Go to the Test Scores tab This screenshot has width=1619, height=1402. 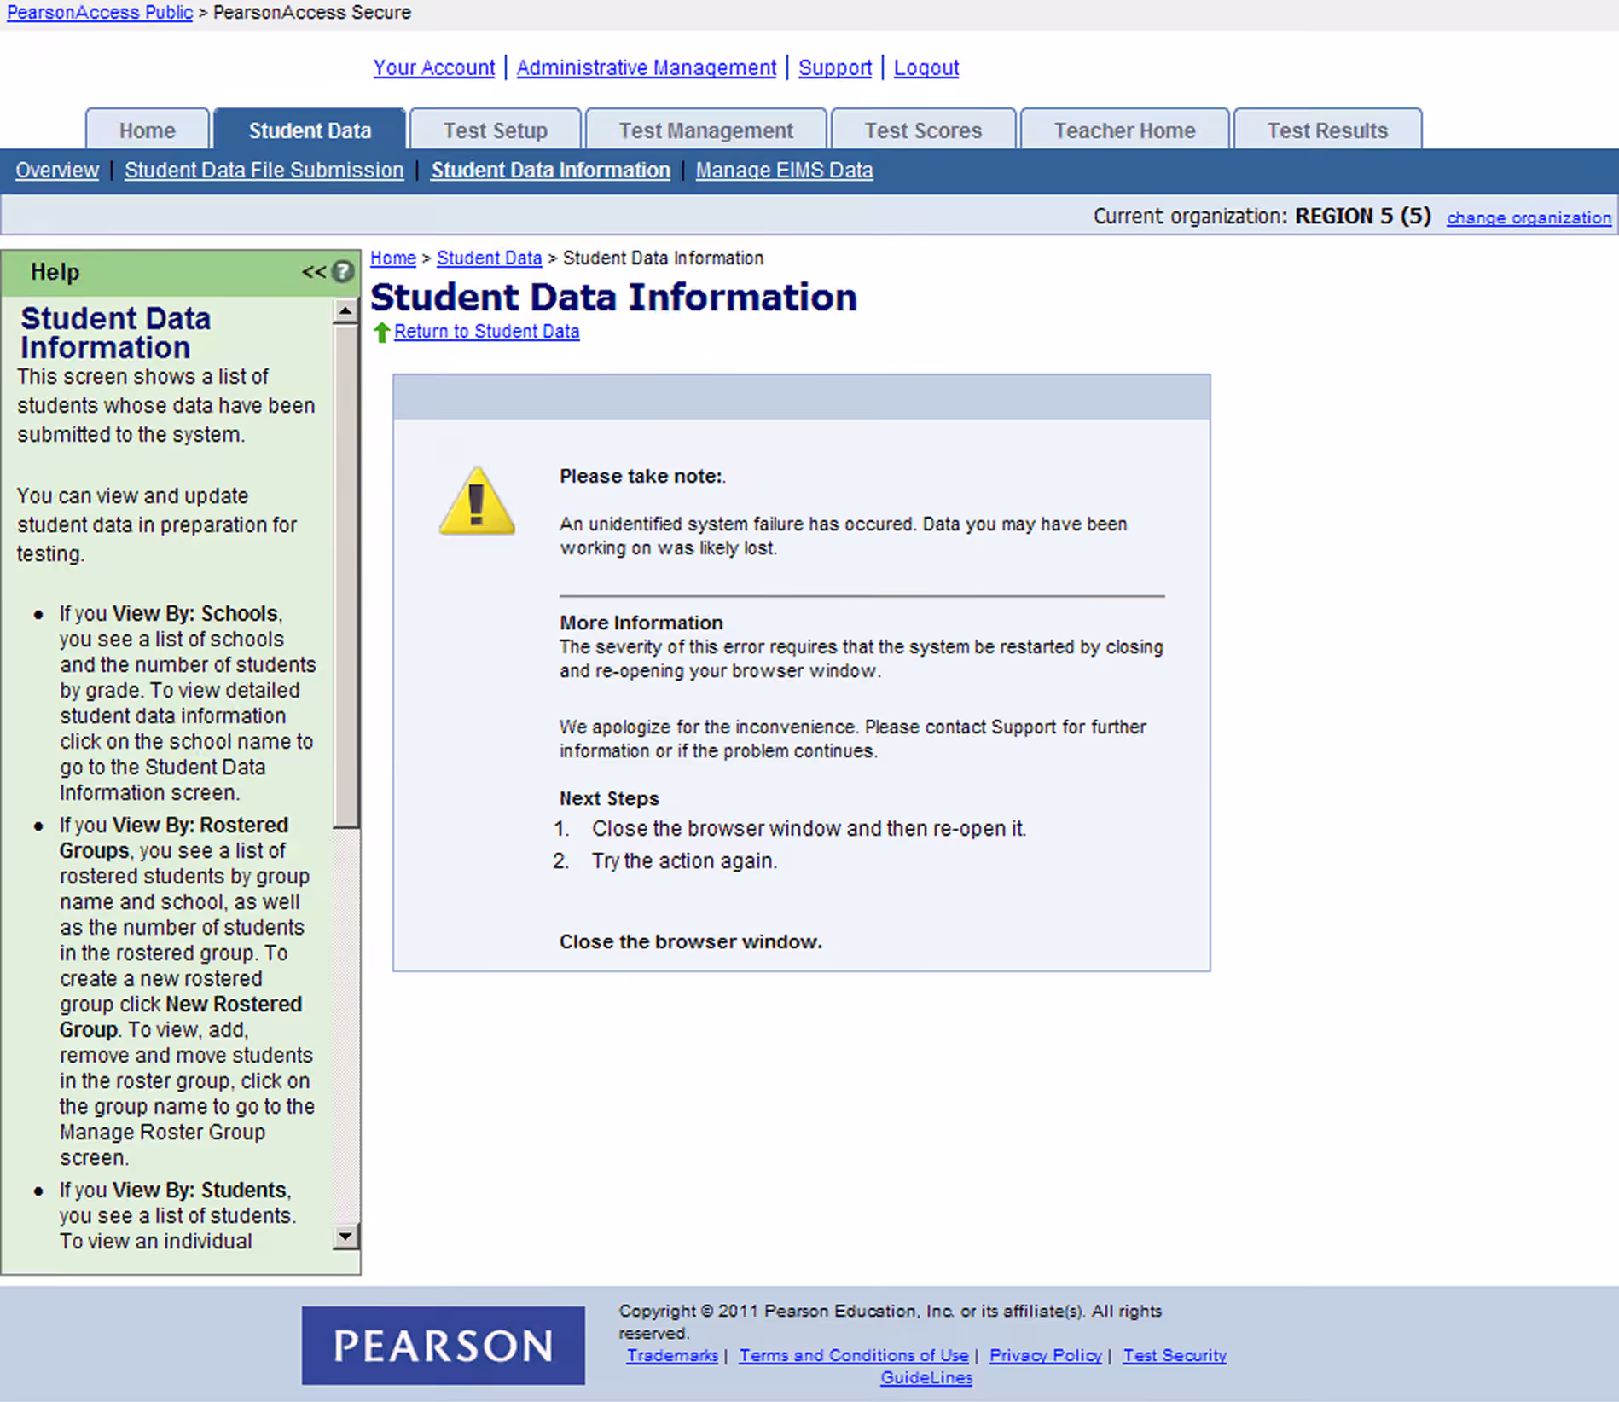(923, 130)
